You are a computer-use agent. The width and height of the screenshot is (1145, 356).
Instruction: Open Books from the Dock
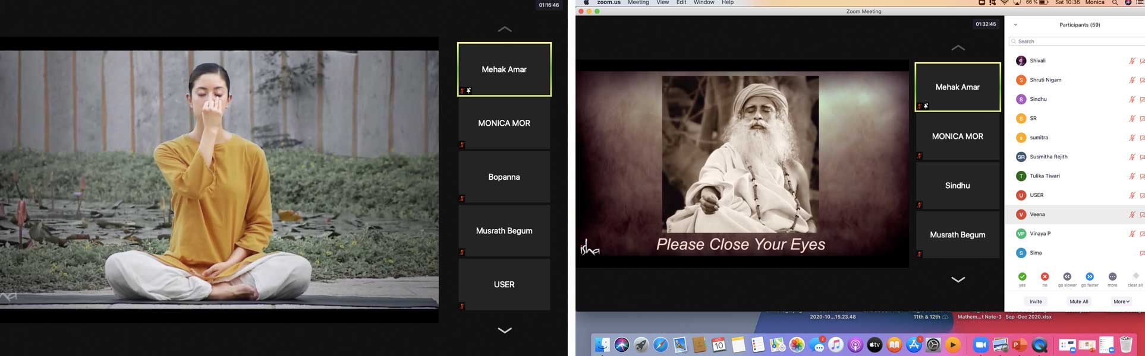pos(894,345)
